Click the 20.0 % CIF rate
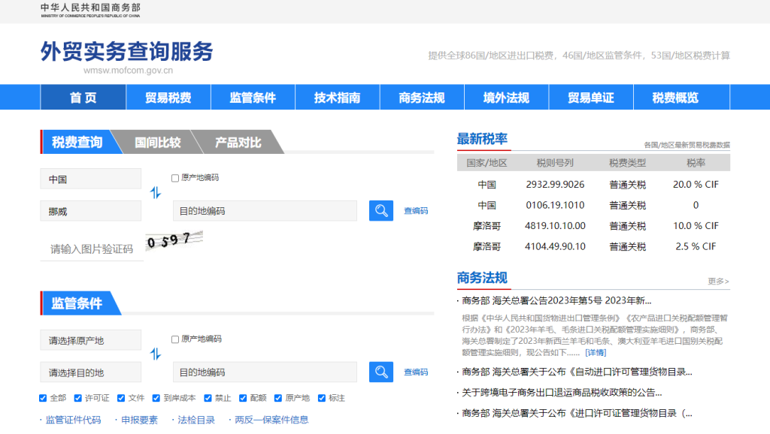Screen dimensions: 770x434 [696, 185]
